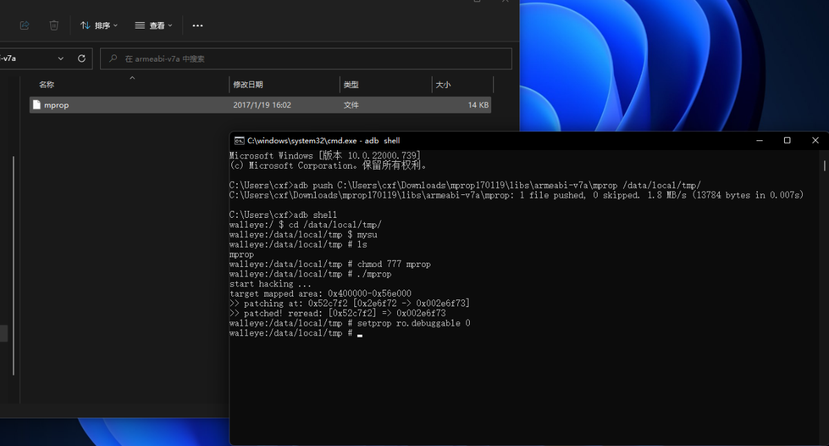Click the adb push command line
Image resolution: width=829 pixels, height=446 pixels.
[x=465, y=185]
